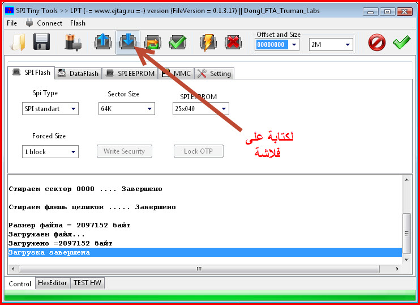Click the write flash icon with down arrow
The image size is (420, 305).
pyautogui.click(x=128, y=42)
